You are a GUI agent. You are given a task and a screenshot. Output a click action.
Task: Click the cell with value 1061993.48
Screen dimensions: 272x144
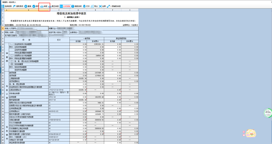(95, 97)
